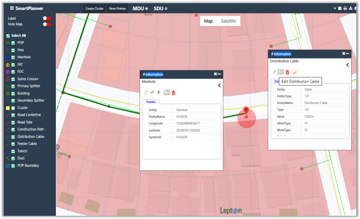Click blue manhole marker on green cable
Viewport: 360px width, 219px height.
coord(109,106)
